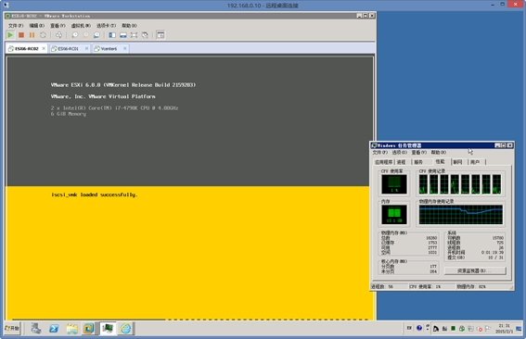The width and height of the screenshot is (526, 339).
Task: Switch to Task Manager 进程 tab
Action: 401,162
